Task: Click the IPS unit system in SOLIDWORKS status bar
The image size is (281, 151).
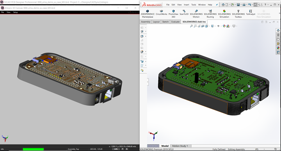Action: (x=257, y=149)
